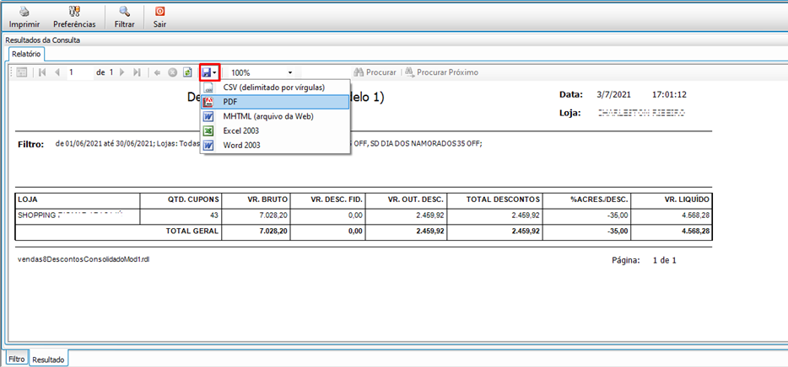Click the TOTAL DESCONTOS column header
The width and height of the screenshot is (788, 367).
[x=494, y=199]
